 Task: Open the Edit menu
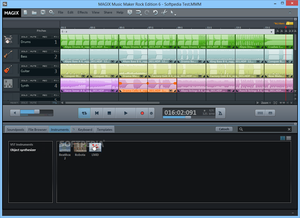click(70, 12)
